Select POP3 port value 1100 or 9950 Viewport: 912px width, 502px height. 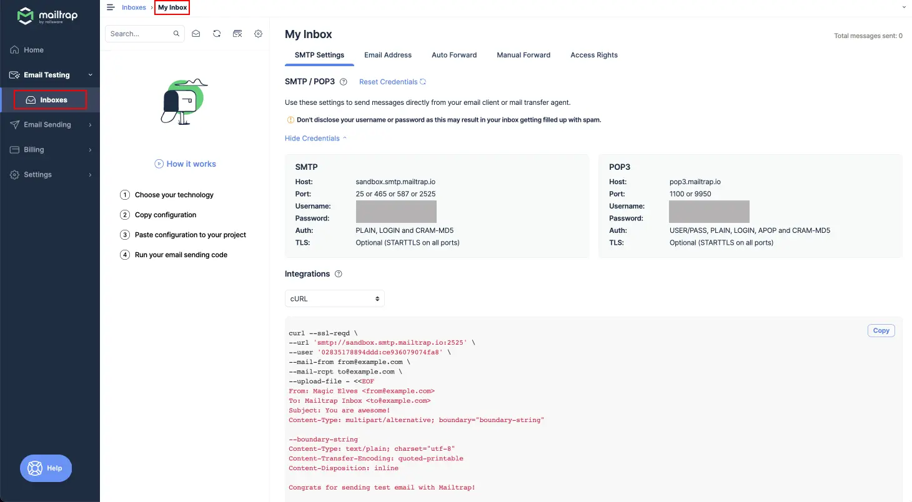tap(690, 194)
